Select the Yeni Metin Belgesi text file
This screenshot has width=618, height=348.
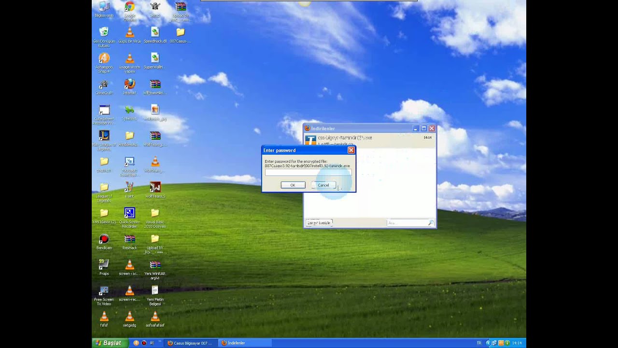[x=155, y=295]
